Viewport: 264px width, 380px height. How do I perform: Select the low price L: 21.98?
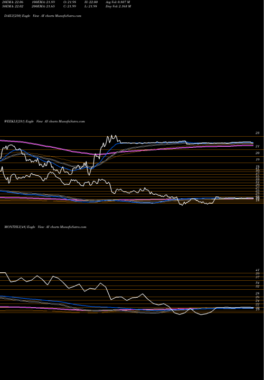[x=91, y=6]
